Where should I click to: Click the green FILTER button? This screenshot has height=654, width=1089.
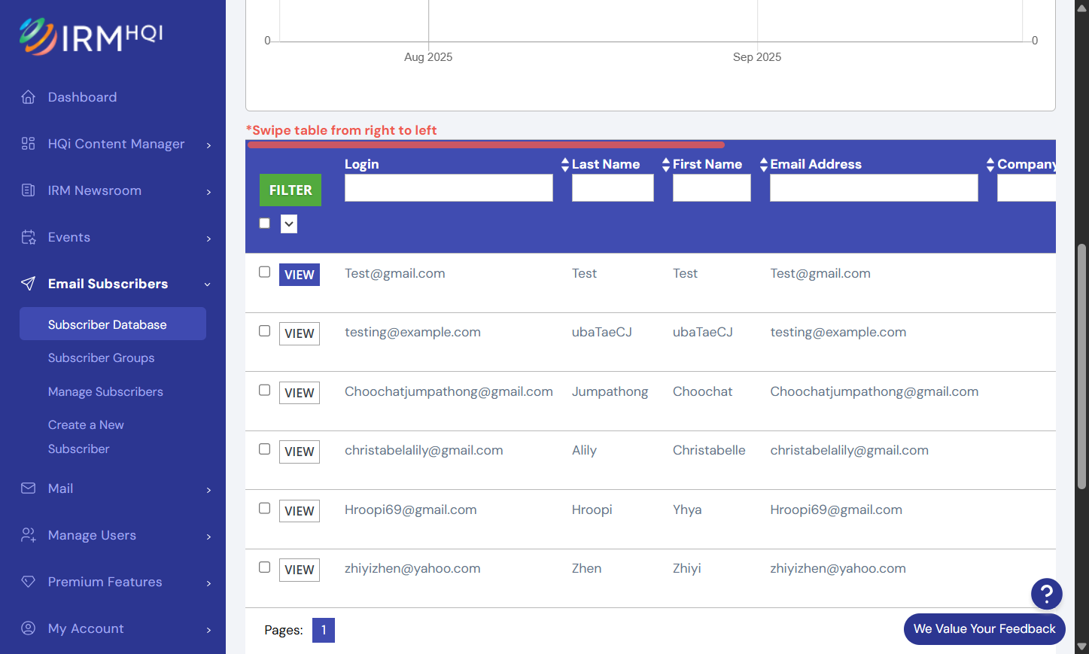291,190
